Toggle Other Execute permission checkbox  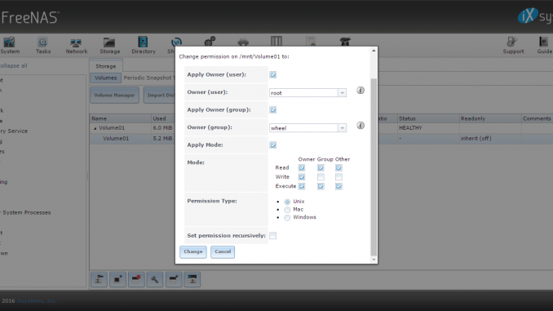pyautogui.click(x=338, y=186)
